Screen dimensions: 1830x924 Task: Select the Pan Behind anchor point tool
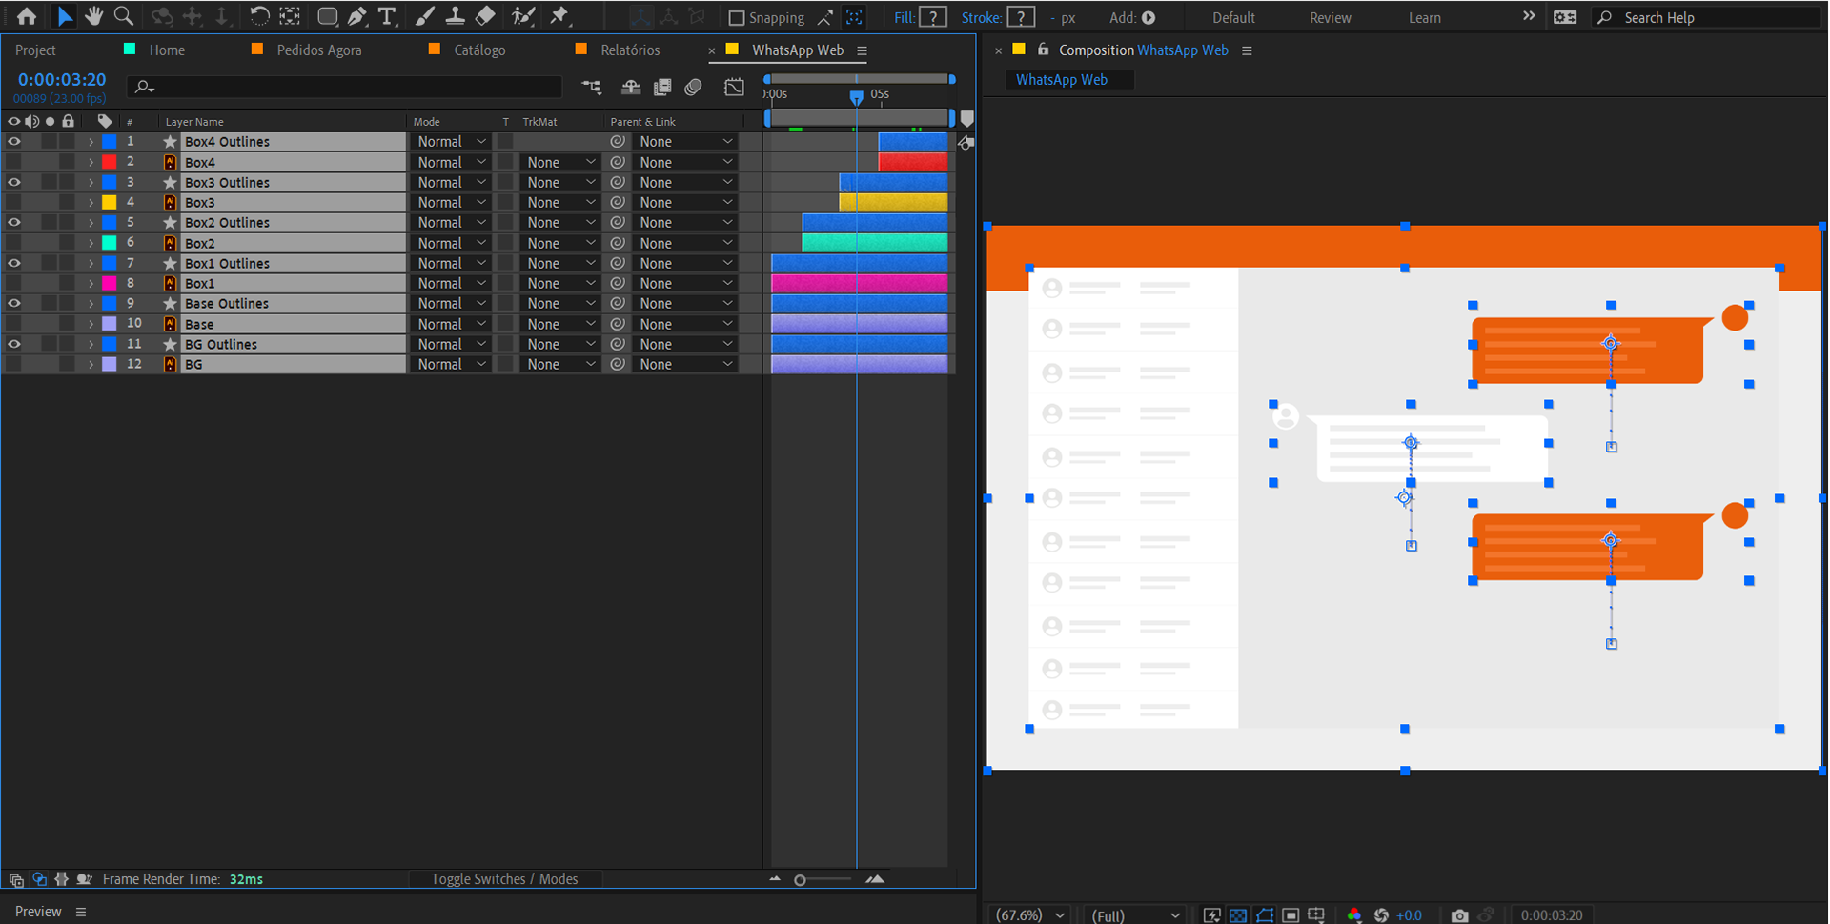coord(290,16)
